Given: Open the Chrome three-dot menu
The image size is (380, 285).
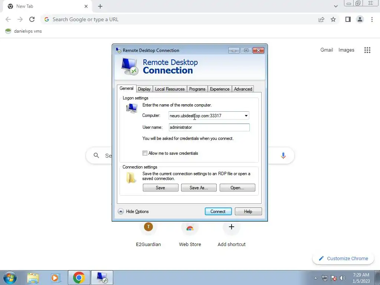Looking at the screenshot, I should tap(372, 19).
